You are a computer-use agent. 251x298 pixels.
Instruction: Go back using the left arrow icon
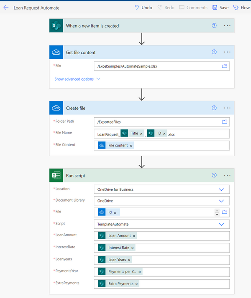tap(6, 8)
